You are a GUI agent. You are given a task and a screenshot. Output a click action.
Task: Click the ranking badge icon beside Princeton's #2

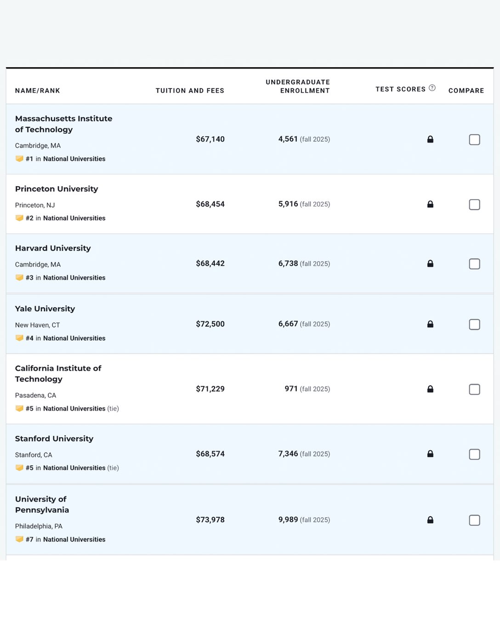click(x=19, y=218)
